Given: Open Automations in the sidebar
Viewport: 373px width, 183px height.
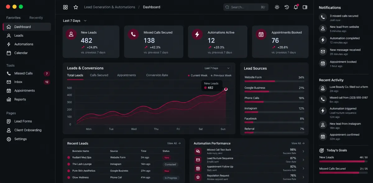Looking at the screenshot, I should point(27,44).
